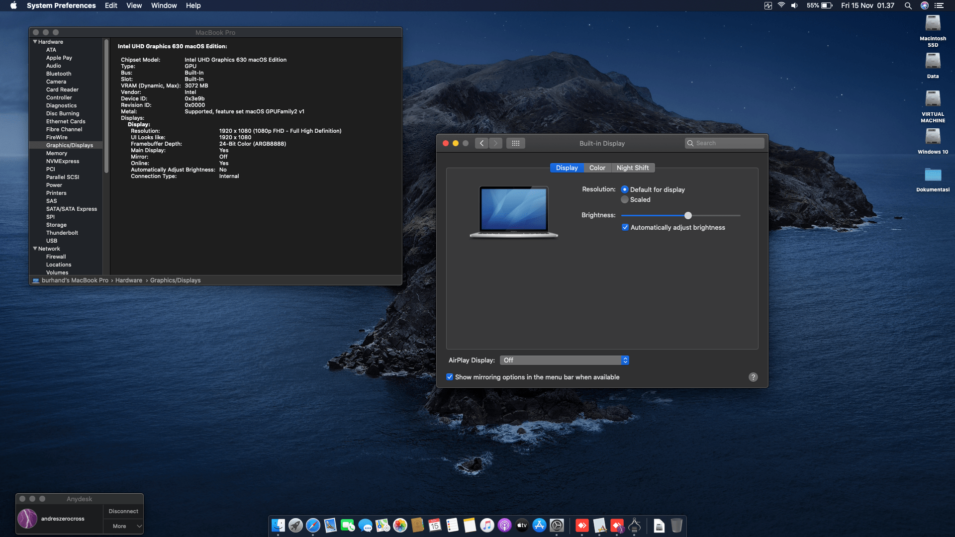Launch the App Store from the Dock
This screenshot has width=955, height=537.
539,526
